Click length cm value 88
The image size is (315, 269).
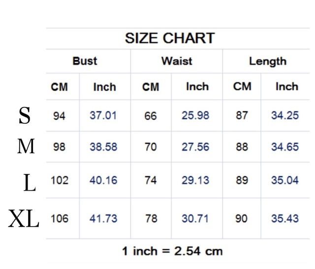tap(242, 147)
